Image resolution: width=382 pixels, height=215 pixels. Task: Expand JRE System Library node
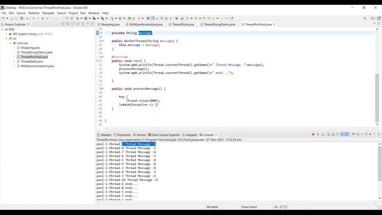click(7, 34)
